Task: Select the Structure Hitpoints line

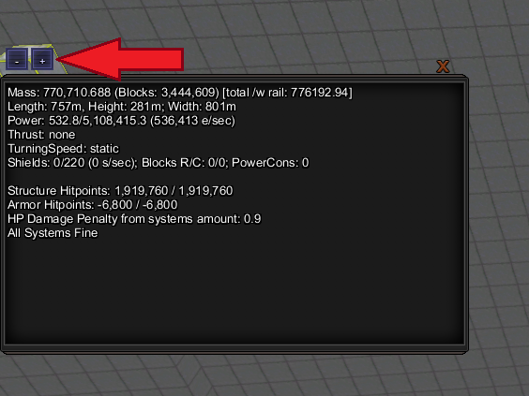Action: [x=120, y=191]
